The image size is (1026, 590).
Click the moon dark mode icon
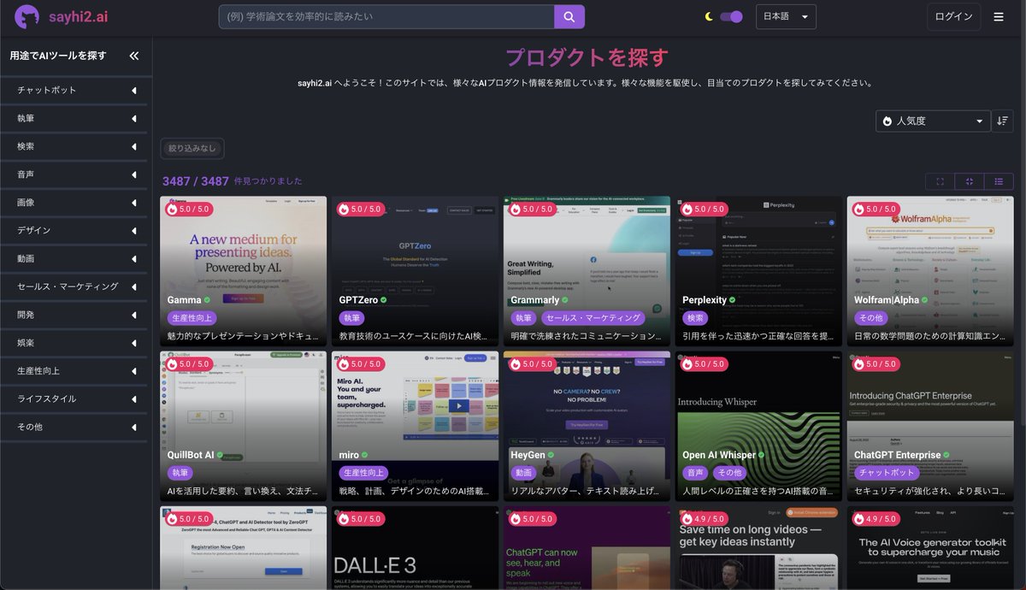pyautogui.click(x=709, y=17)
